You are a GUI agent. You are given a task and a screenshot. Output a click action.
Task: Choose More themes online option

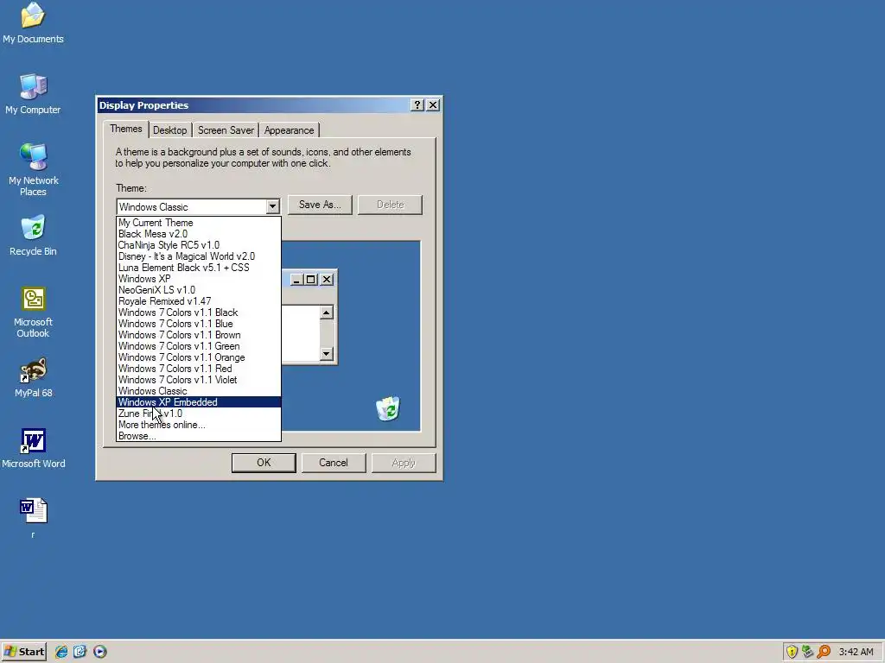(x=199, y=425)
